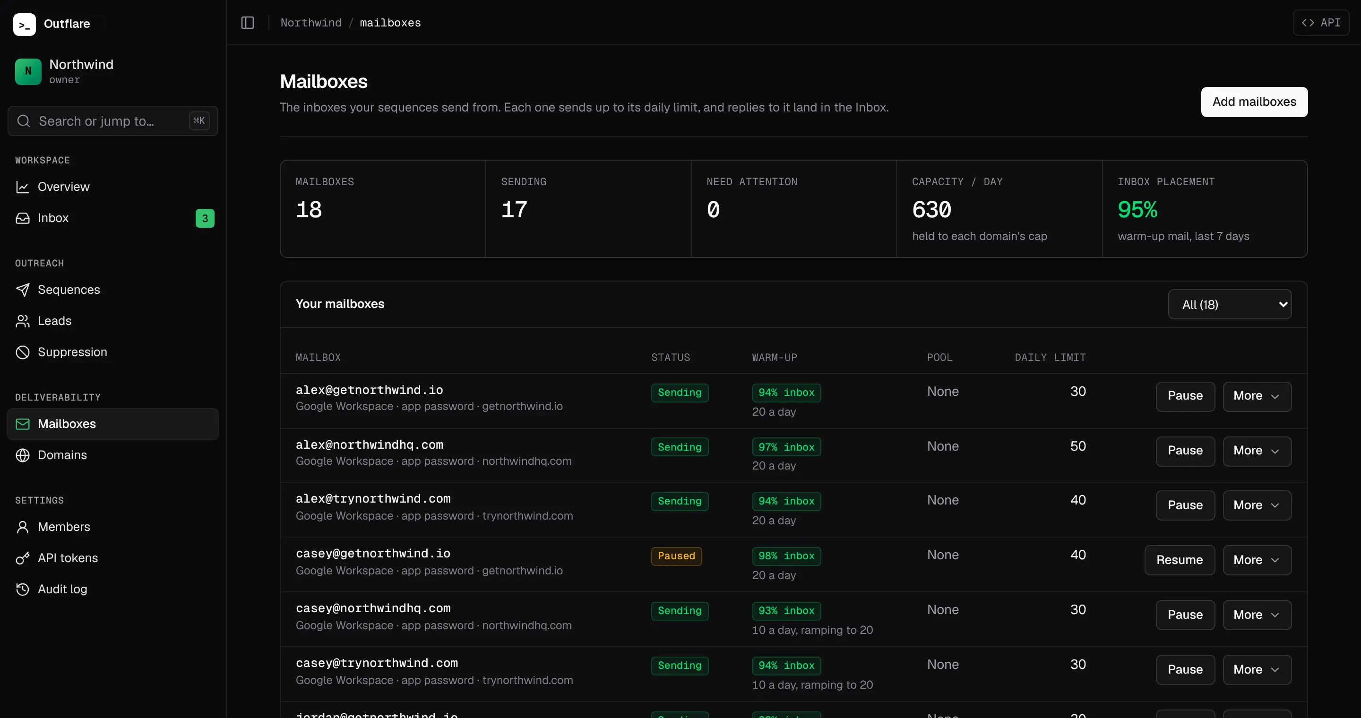Click the Add mailboxes button

[1254, 102]
